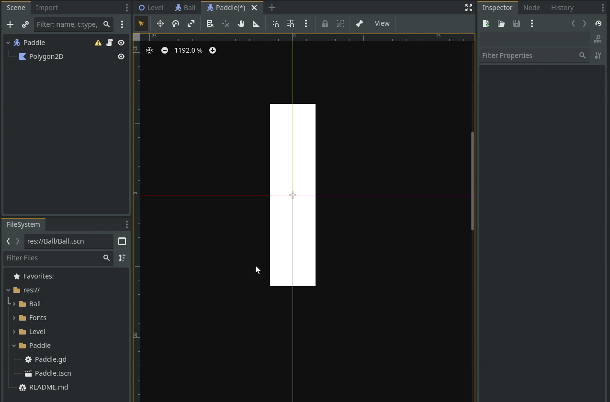Reset zoom via the 1192.0 % button
The width and height of the screenshot is (610, 402).
pyautogui.click(x=188, y=50)
